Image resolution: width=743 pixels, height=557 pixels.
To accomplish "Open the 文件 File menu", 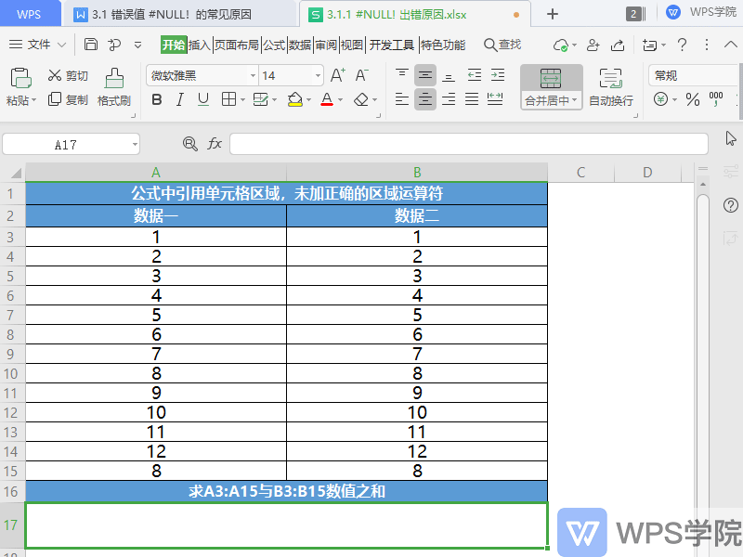I will tap(37, 45).
